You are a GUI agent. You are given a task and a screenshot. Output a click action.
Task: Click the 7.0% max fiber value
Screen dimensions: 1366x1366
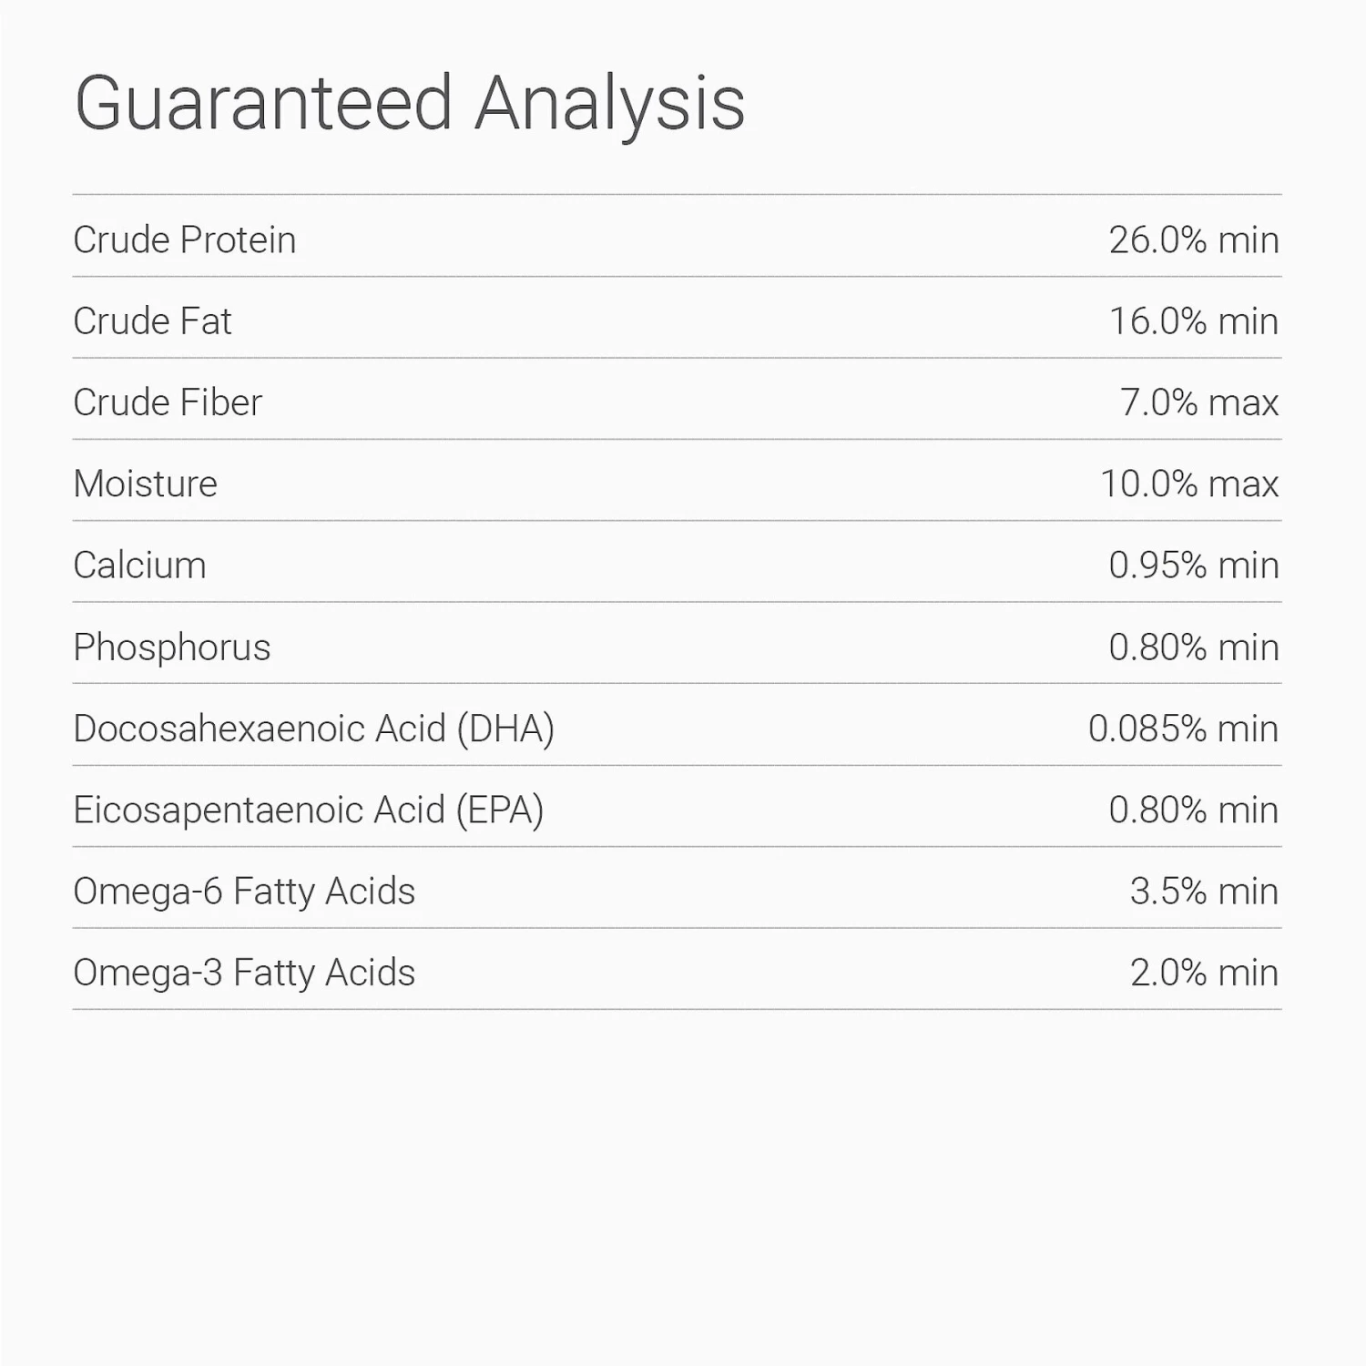1198,403
